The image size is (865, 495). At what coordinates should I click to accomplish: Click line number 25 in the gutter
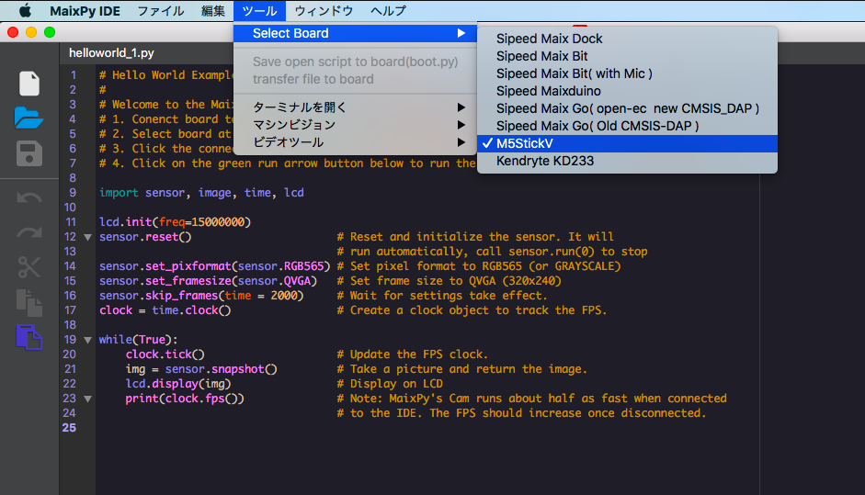(x=70, y=428)
